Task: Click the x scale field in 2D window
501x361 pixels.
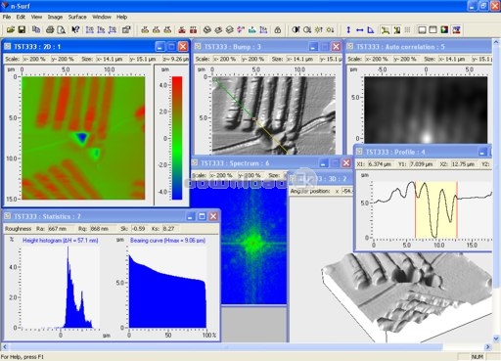Action: [x=35, y=59]
